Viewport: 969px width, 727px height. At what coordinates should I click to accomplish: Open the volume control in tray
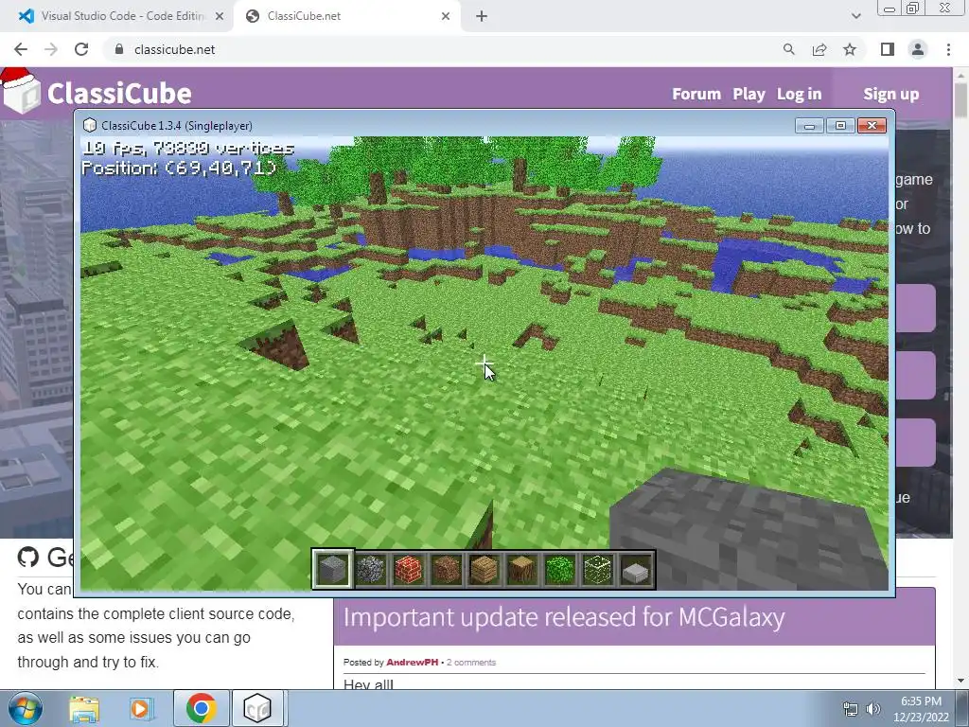pyautogui.click(x=873, y=709)
